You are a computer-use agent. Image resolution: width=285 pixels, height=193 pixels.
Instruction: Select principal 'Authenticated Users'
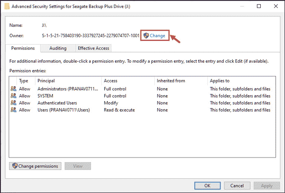tap(57, 103)
